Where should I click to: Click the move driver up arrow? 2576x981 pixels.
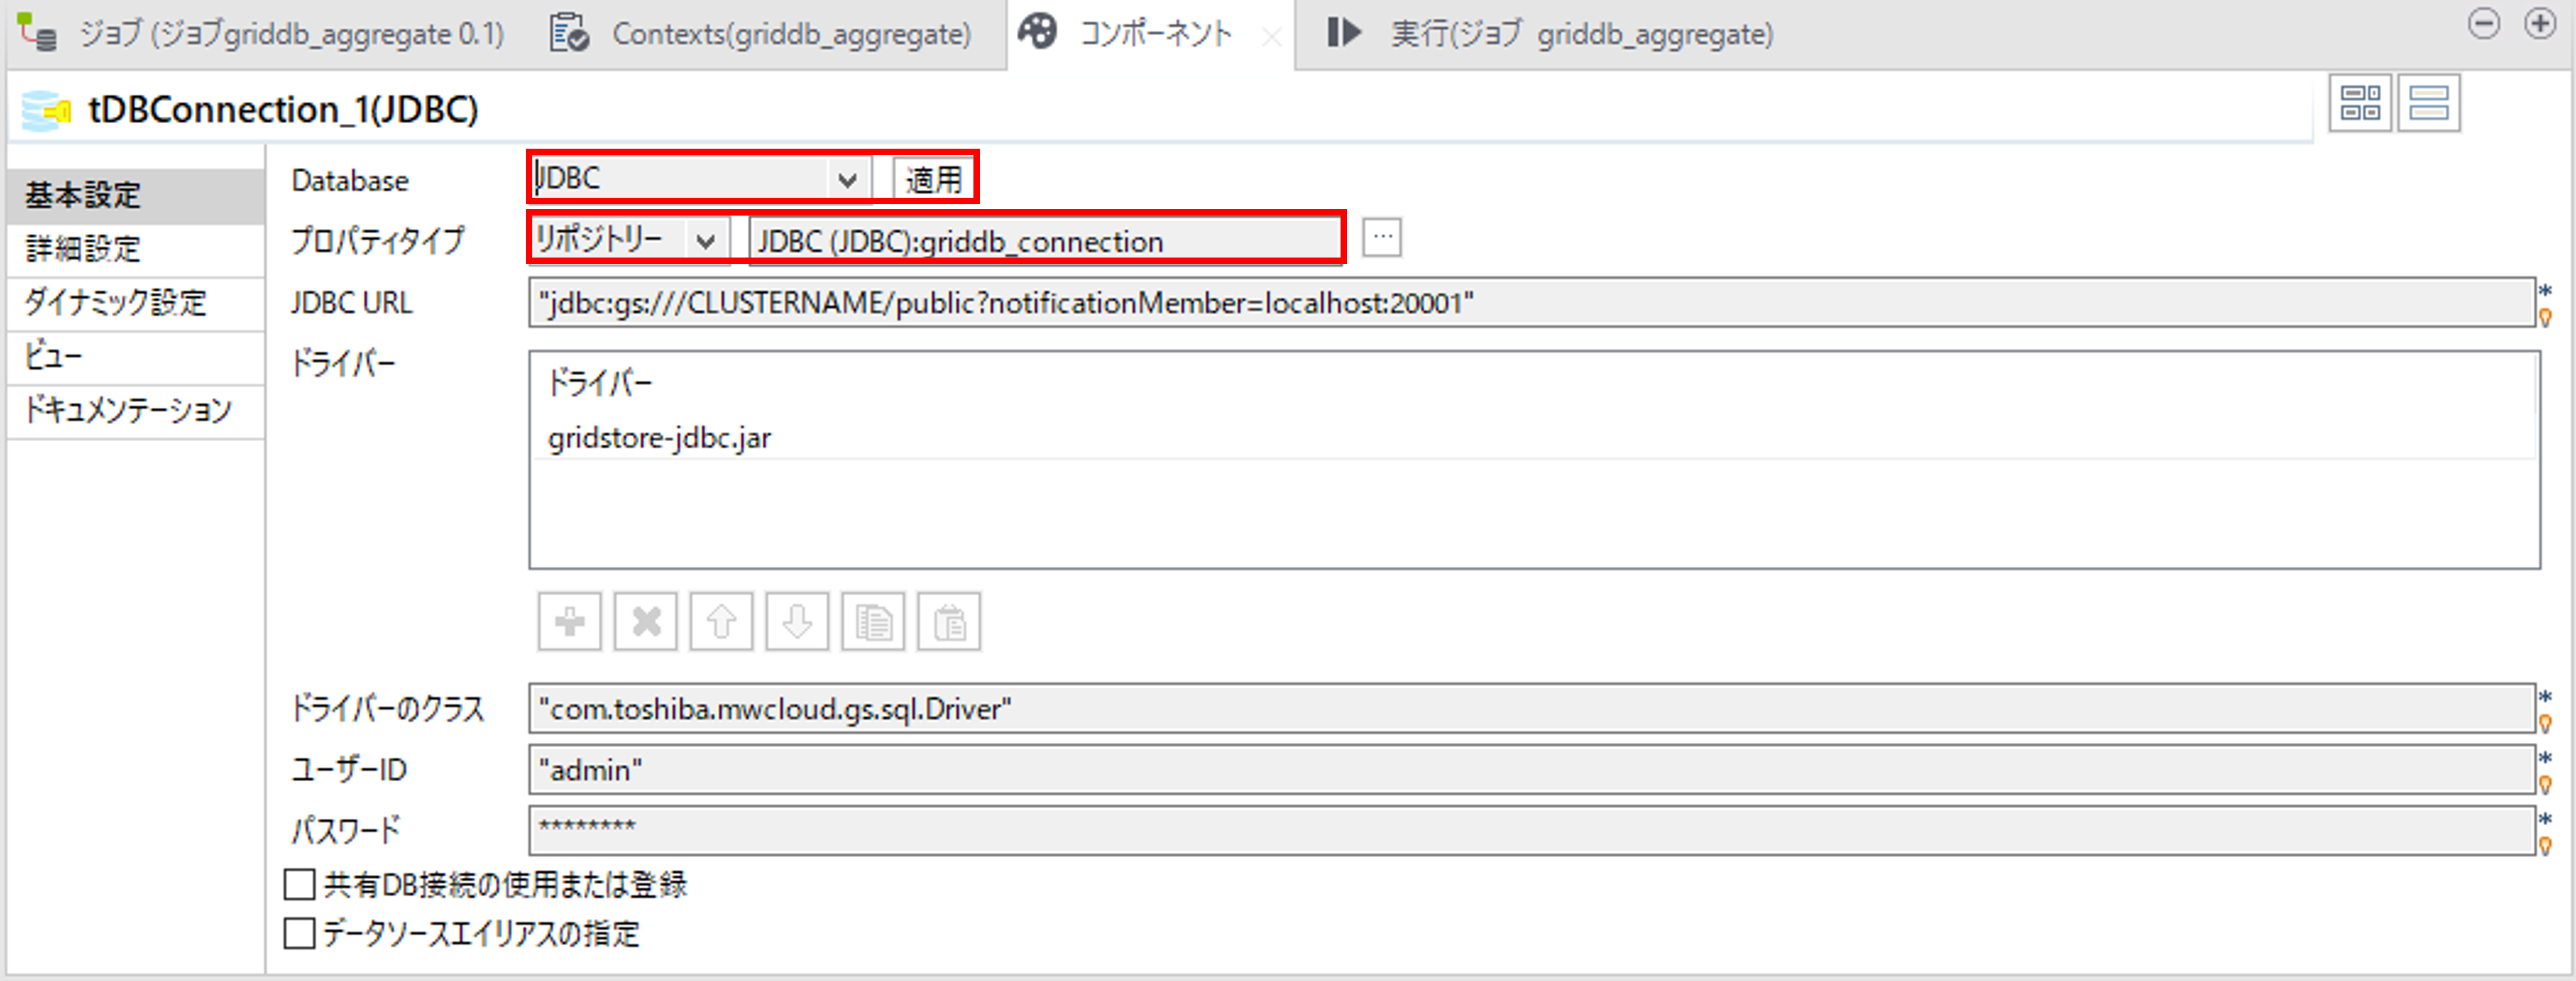click(721, 622)
